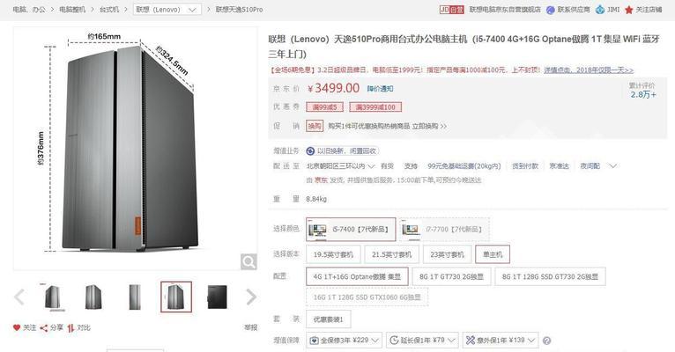
Task: Select the 21.5英寸套机 version
Action: click(x=392, y=254)
